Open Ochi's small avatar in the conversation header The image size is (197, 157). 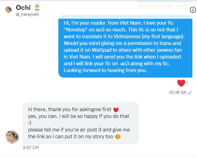pos(8,10)
